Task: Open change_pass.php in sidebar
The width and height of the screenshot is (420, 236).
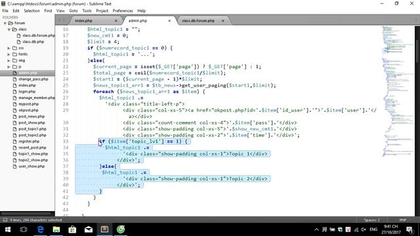Action: pyautogui.click(x=33, y=79)
